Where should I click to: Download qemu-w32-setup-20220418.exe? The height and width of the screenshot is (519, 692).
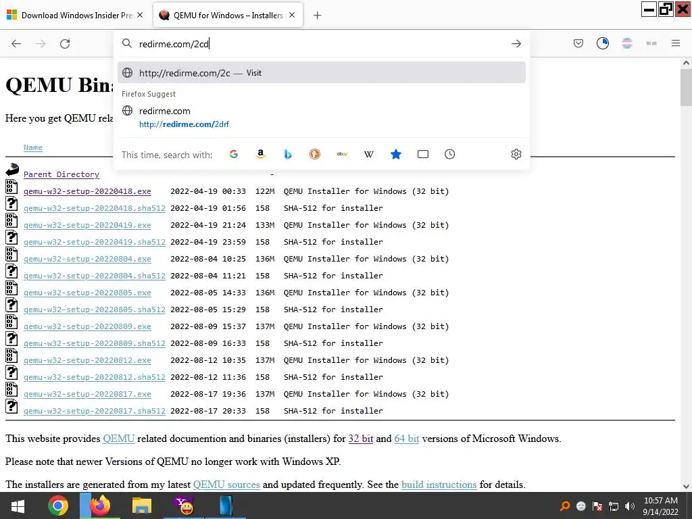pos(87,191)
